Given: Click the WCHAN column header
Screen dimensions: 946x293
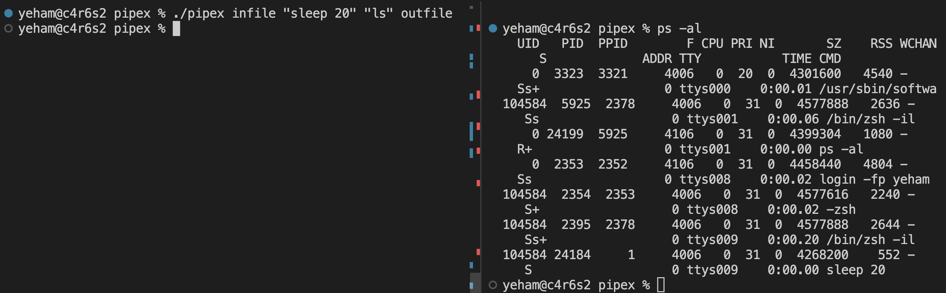Looking at the screenshot, I should tap(918, 44).
